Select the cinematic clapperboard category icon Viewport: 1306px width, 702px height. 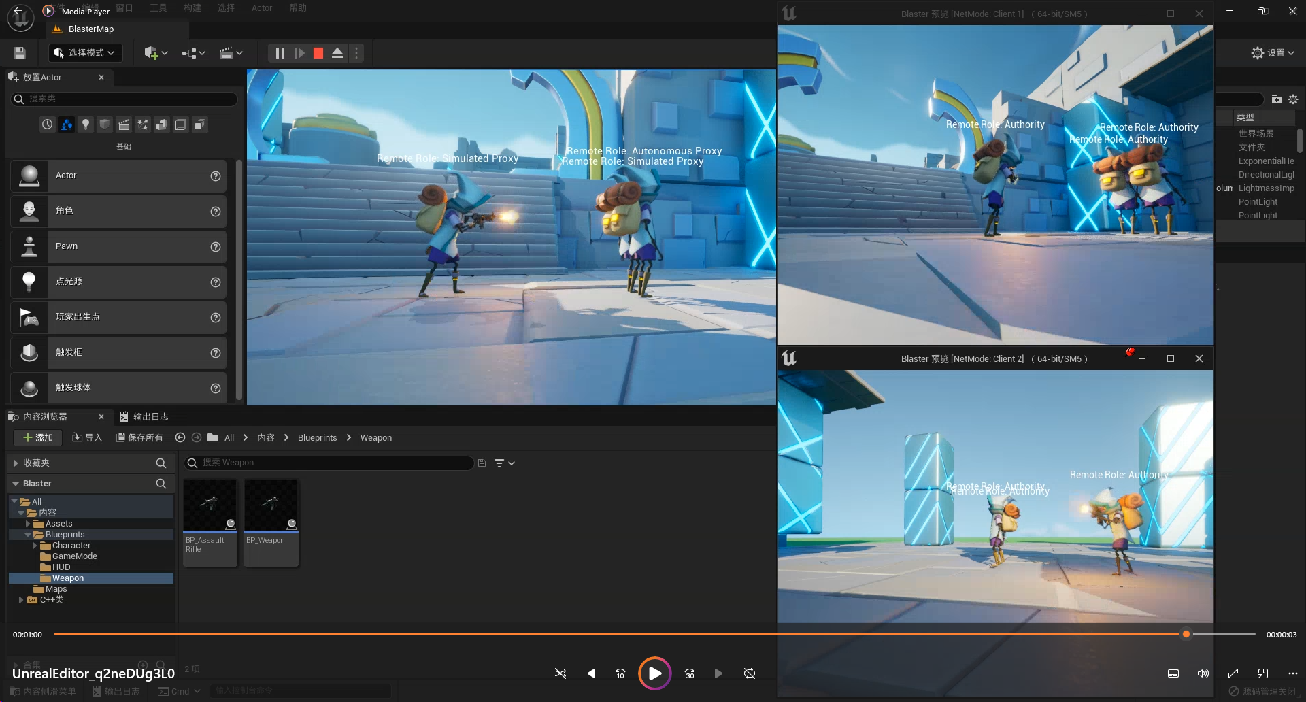click(x=124, y=124)
